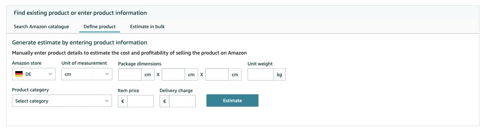Expand the Unit of measurement dropdown

[x=87, y=74]
